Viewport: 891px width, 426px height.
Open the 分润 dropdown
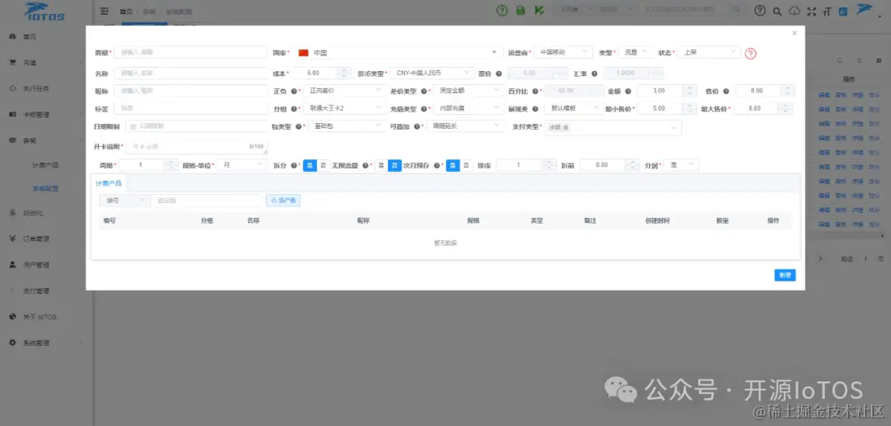pyautogui.click(x=681, y=165)
